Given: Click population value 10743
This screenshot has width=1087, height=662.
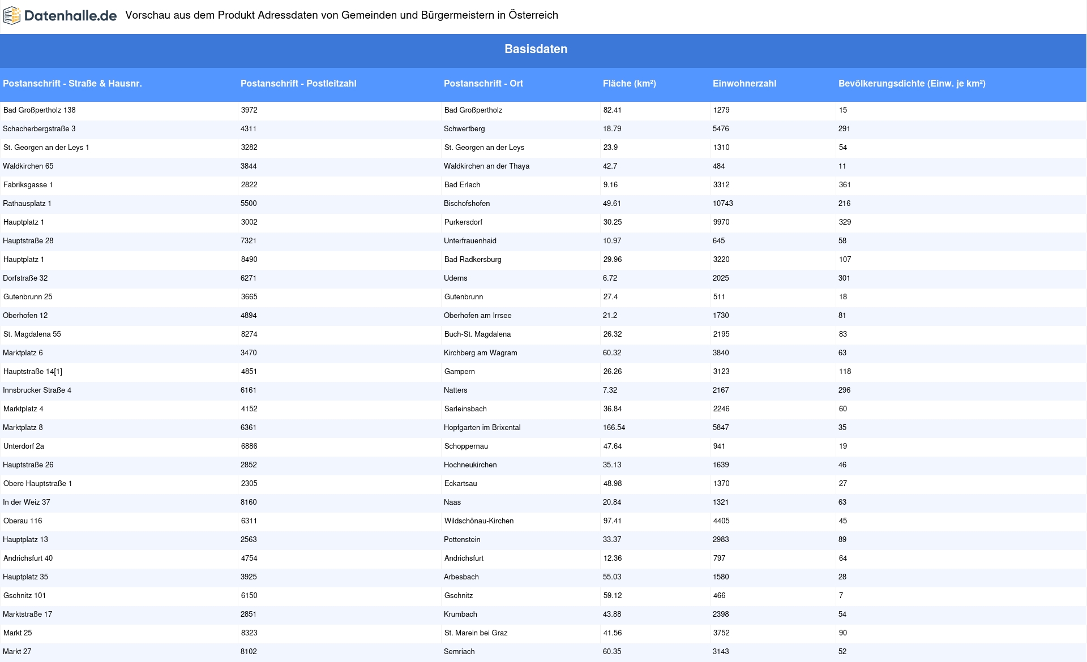Looking at the screenshot, I should [x=723, y=204].
